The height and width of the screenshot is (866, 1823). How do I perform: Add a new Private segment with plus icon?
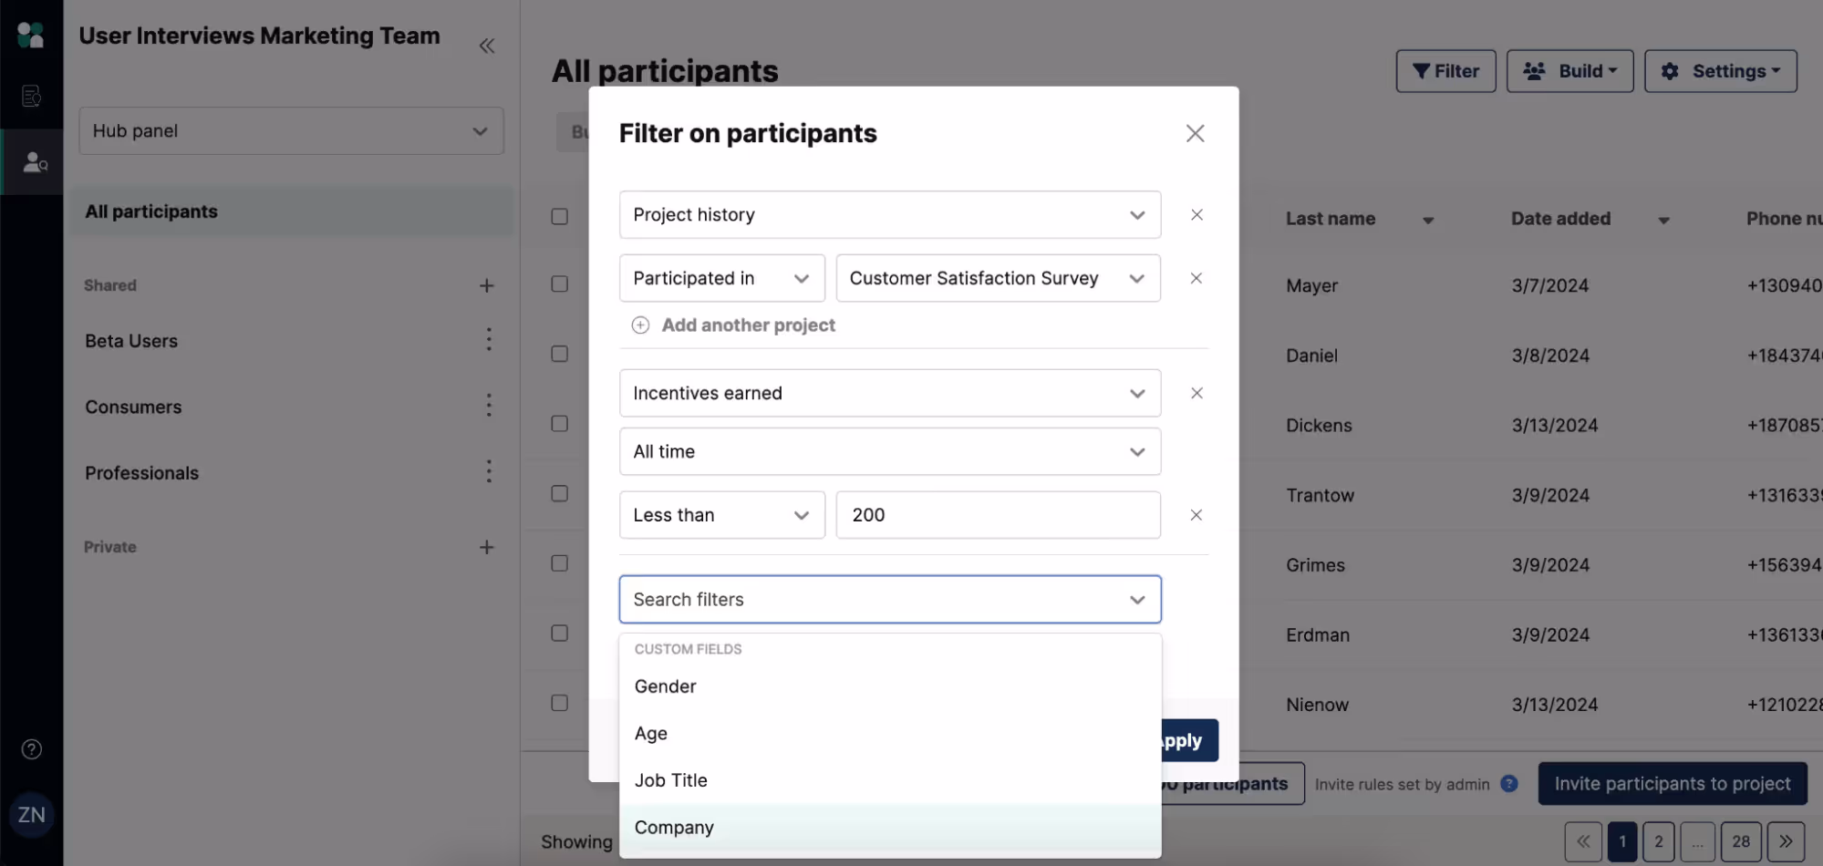[488, 547]
